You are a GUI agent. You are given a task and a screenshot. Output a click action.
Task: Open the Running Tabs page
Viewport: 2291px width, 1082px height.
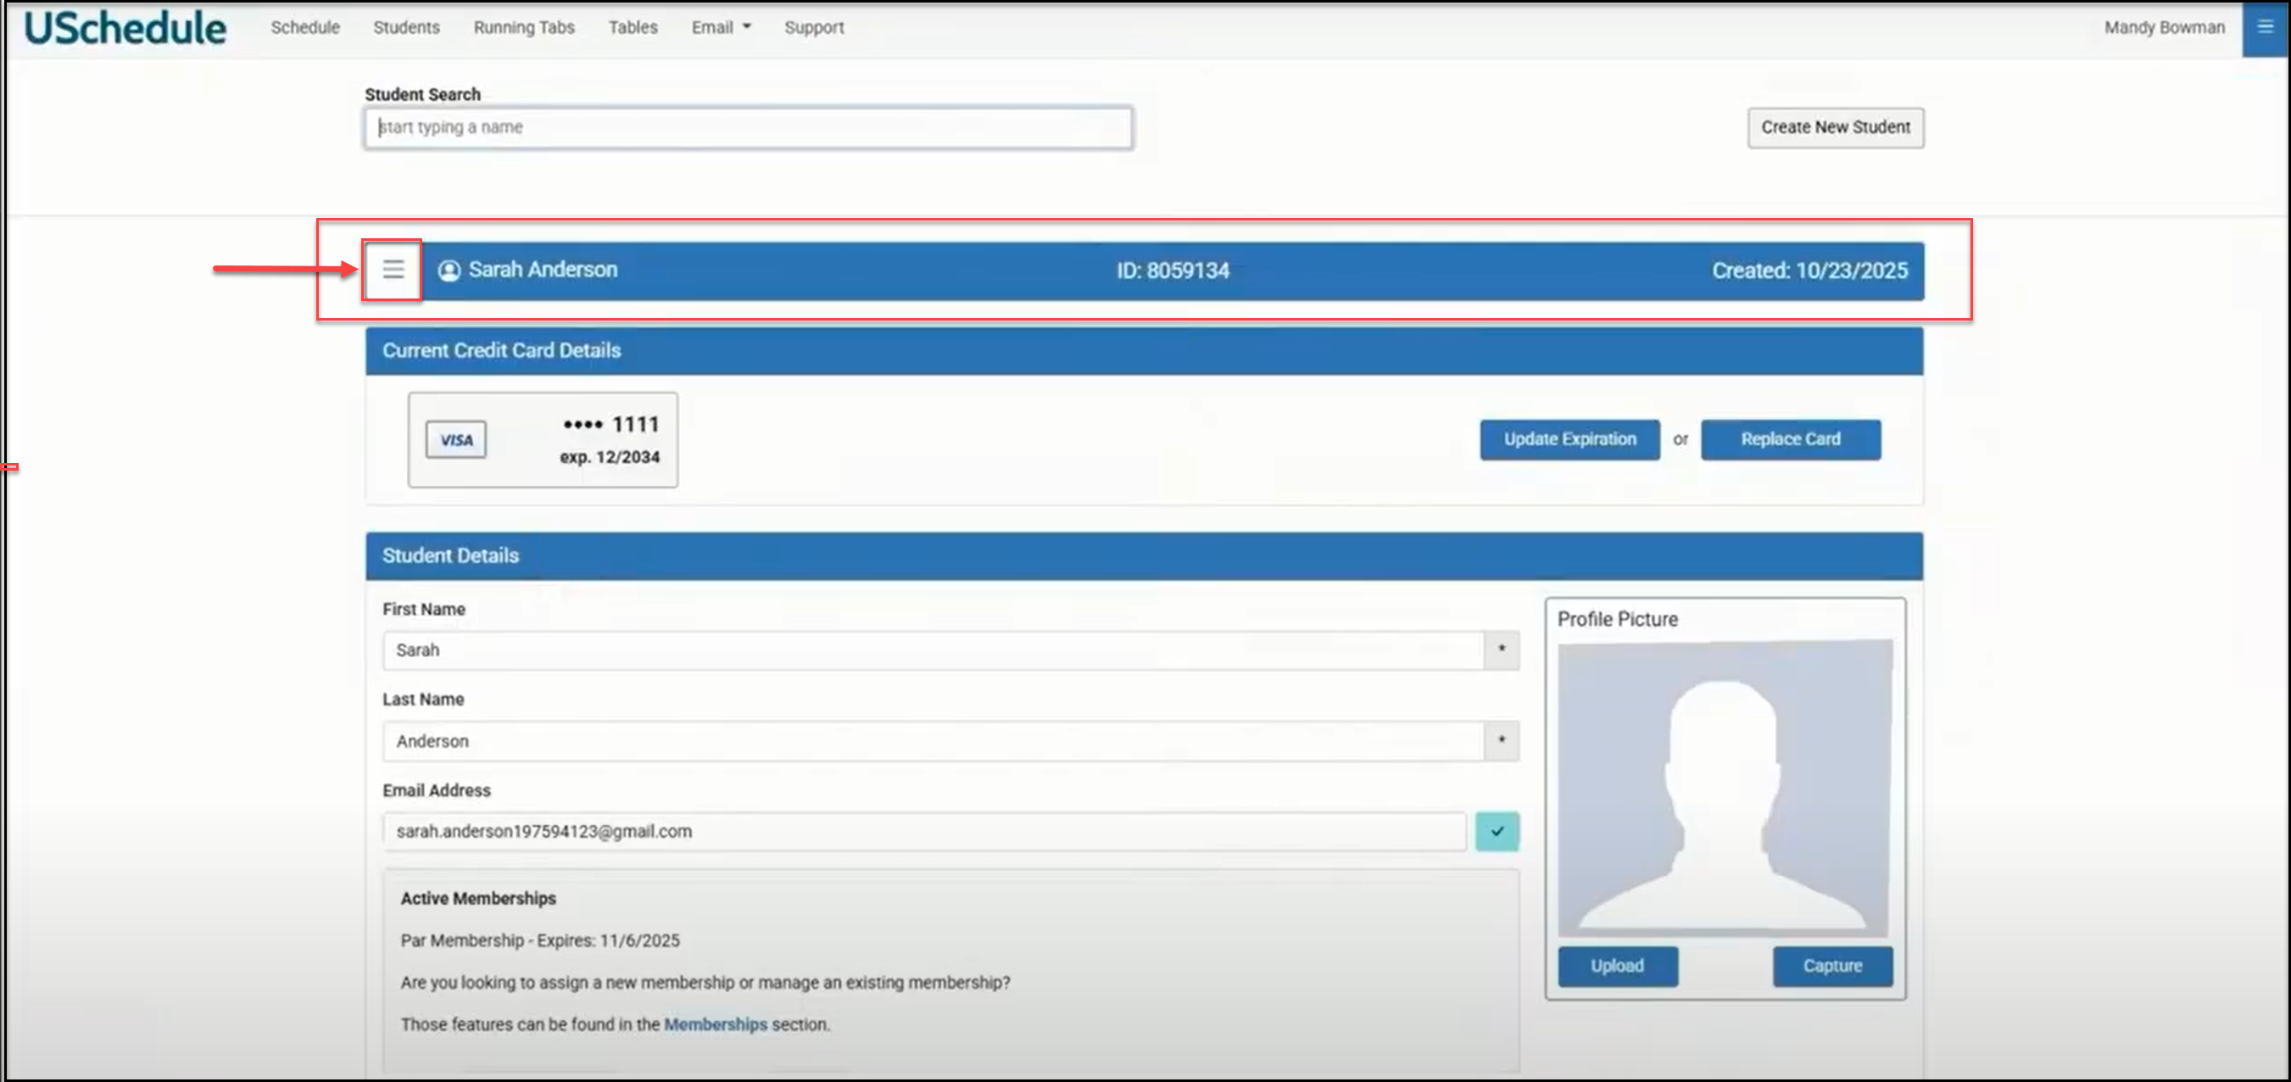(x=524, y=28)
